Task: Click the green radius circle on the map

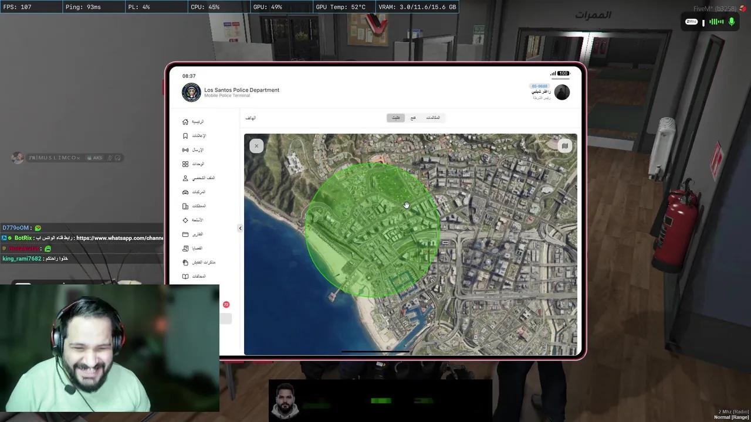Action: click(372, 230)
